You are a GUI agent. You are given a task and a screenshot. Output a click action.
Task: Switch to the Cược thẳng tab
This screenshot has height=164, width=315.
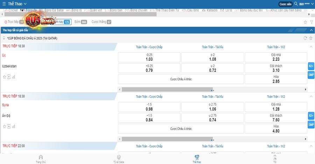pos(101,22)
